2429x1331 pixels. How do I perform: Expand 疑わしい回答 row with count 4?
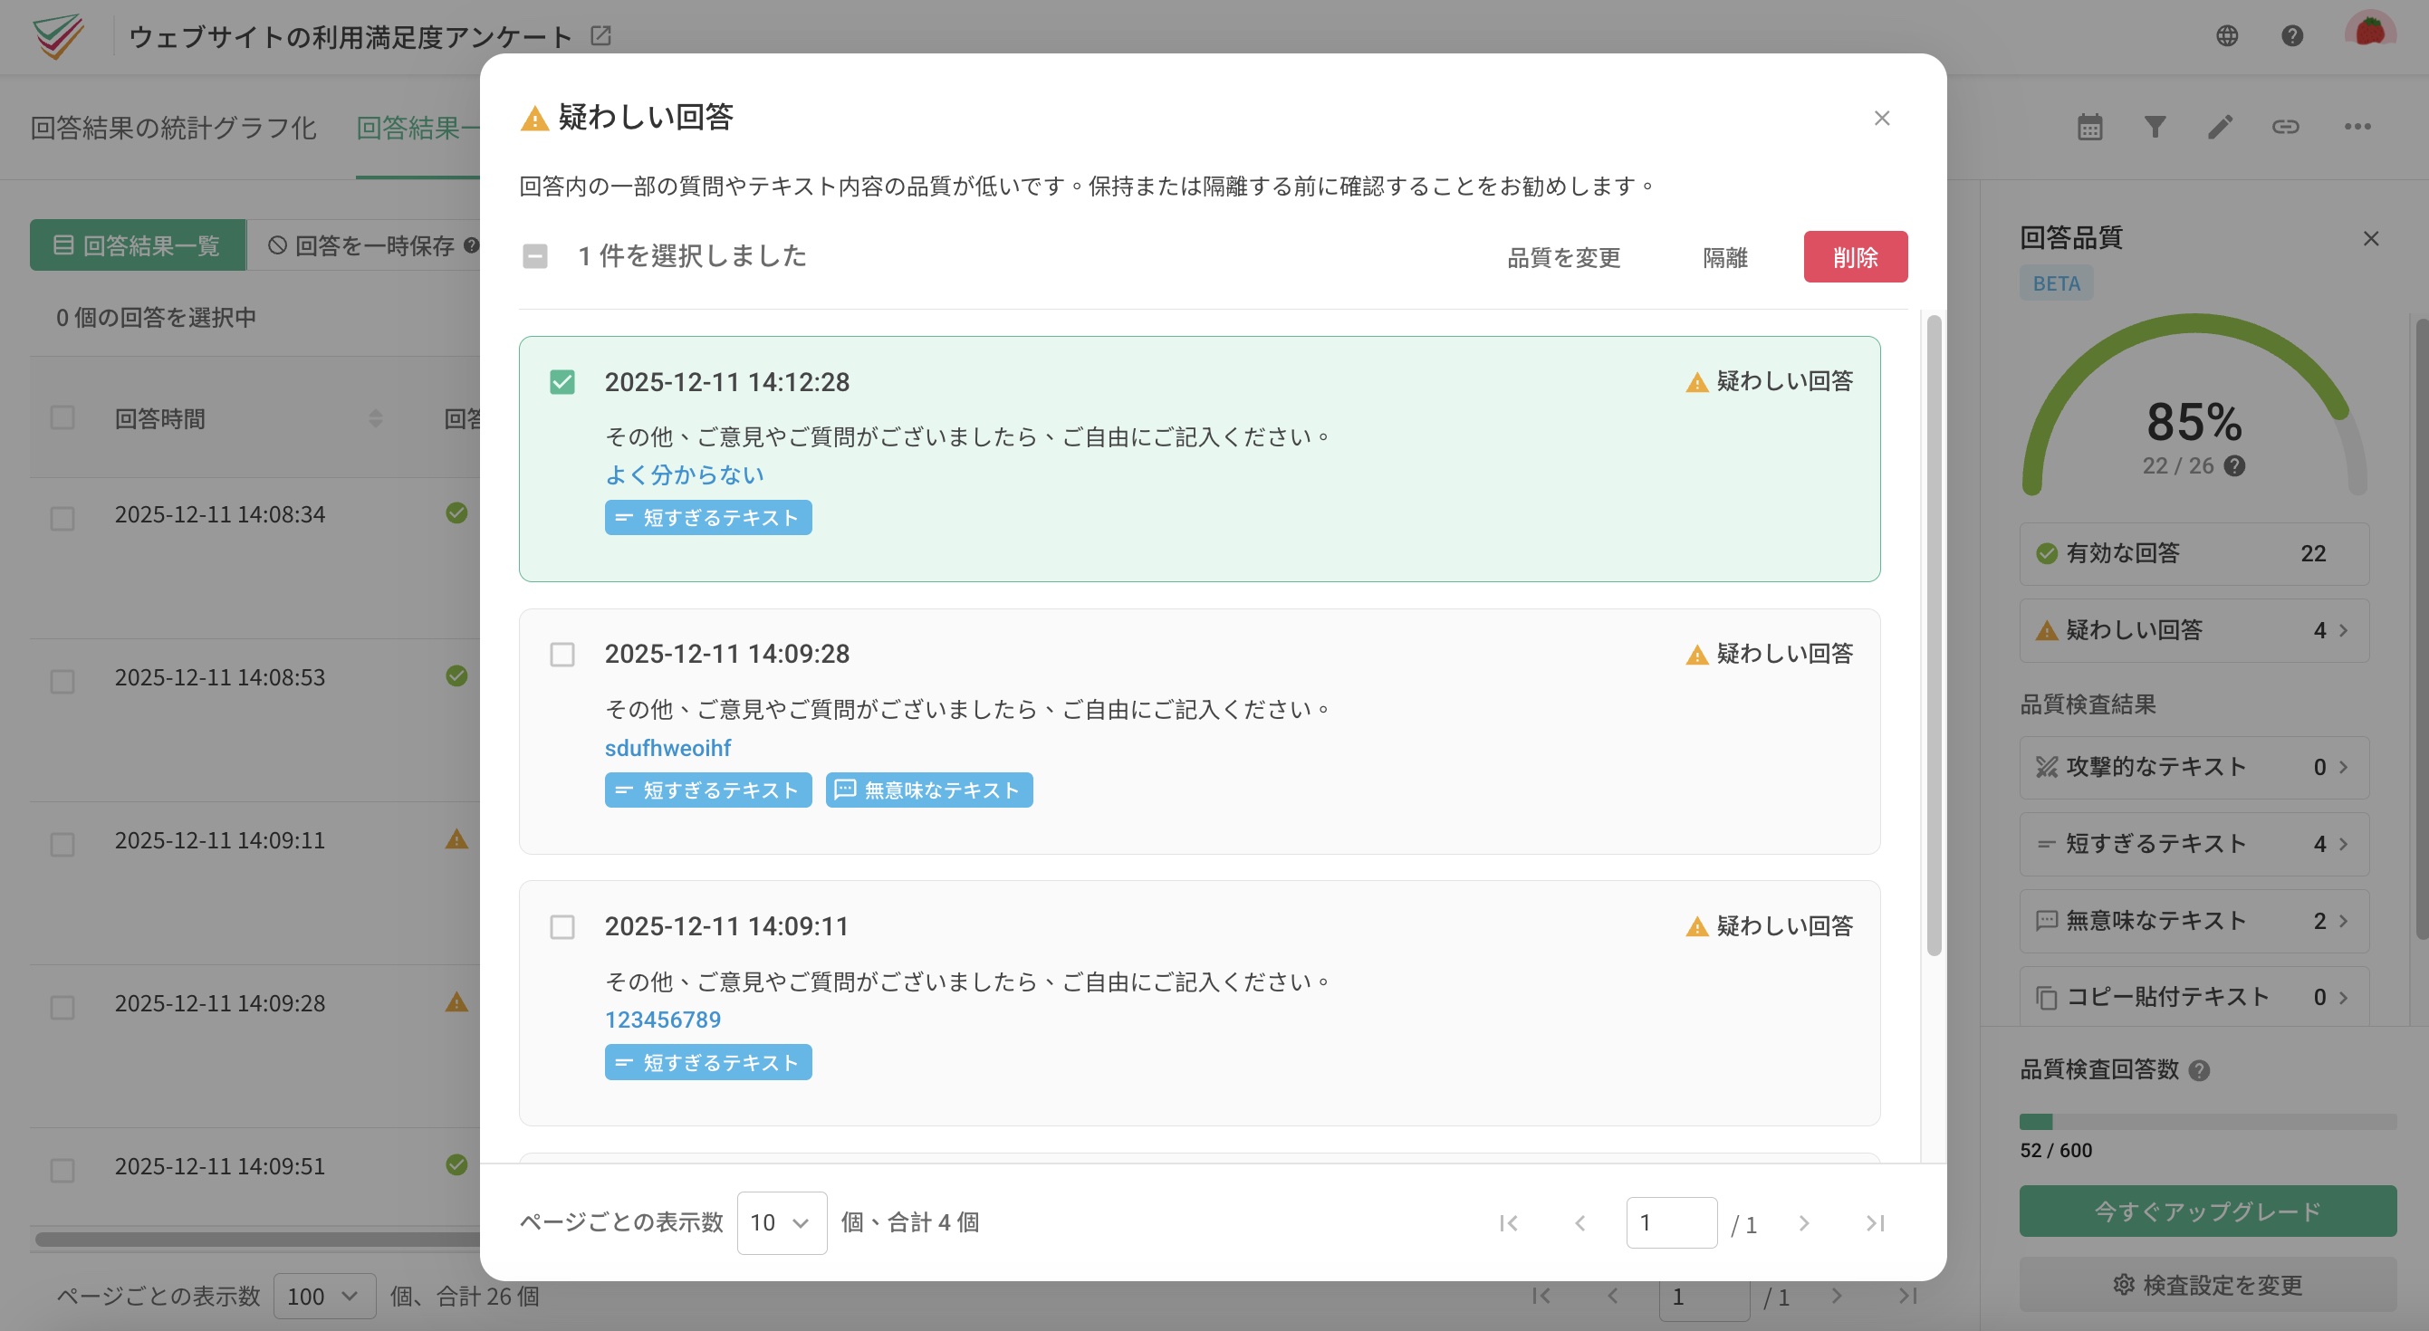point(2194,629)
